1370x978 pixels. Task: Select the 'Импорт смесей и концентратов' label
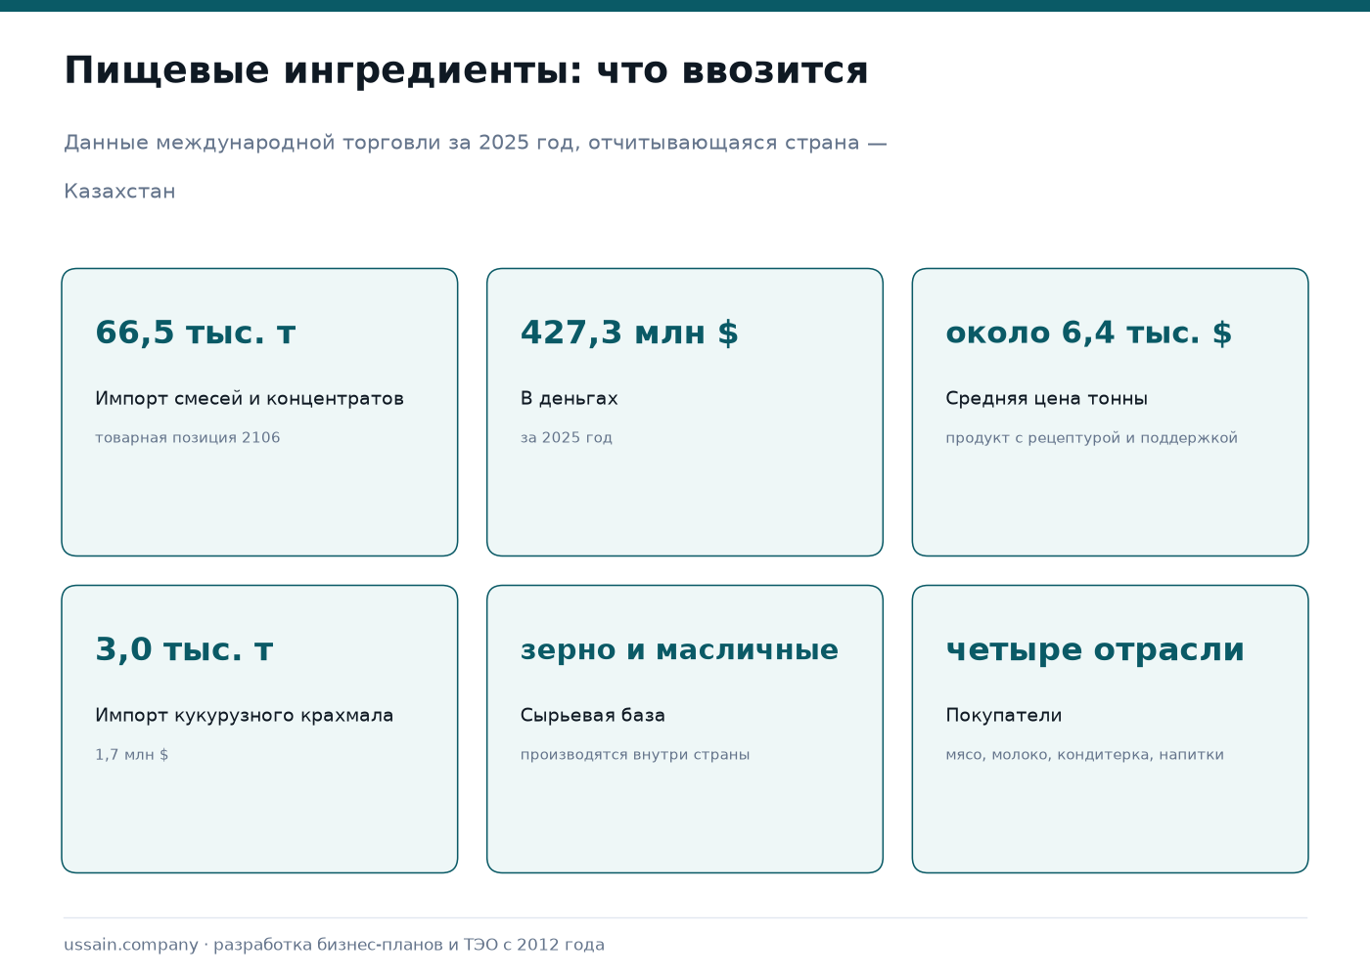[x=250, y=398]
